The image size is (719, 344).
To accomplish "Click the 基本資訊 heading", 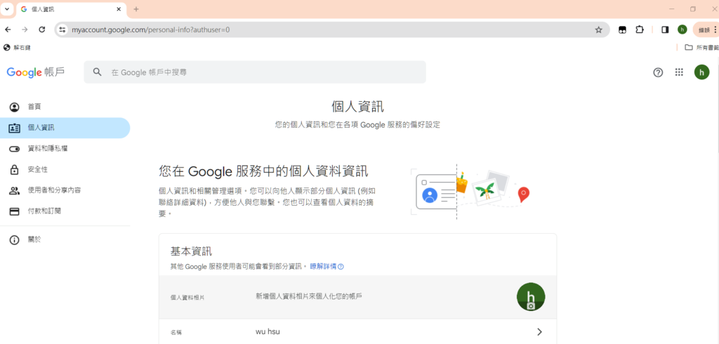I will (x=191, y=251).
